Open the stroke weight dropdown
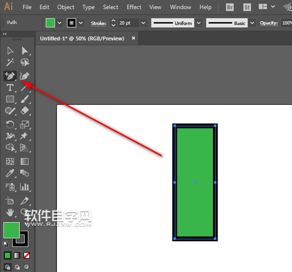The width and height of the screenshot is (292, 272). [x=143, y=23]
